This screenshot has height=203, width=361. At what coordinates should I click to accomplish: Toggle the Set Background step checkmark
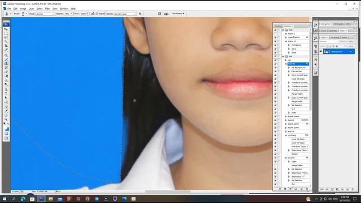pos(275,68)
